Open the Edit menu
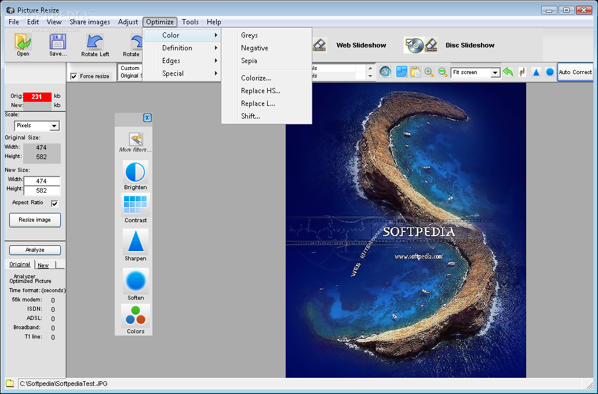The image size is (598, 394). tap(33, 22)
